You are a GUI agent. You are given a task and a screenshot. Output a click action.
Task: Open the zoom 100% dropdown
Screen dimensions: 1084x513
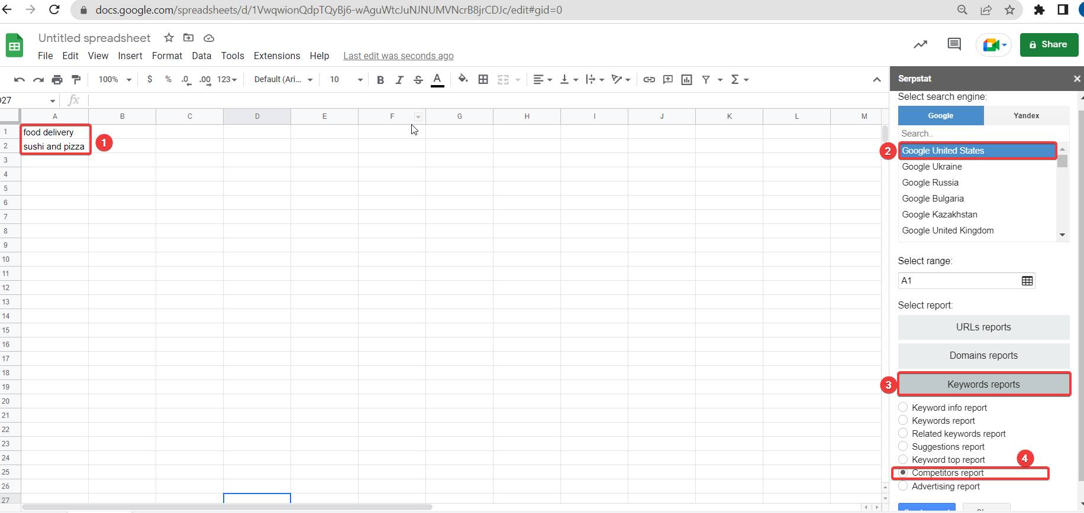click(x=115, y=79)
